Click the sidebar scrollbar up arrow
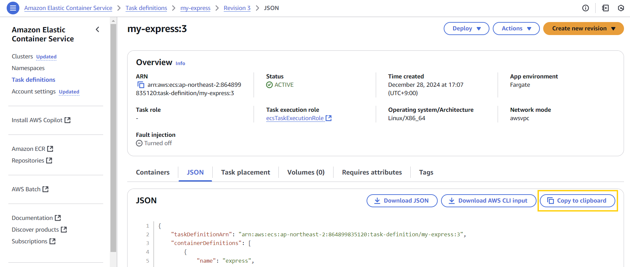This screenshot has height=267, width=630. pos(113,21)
